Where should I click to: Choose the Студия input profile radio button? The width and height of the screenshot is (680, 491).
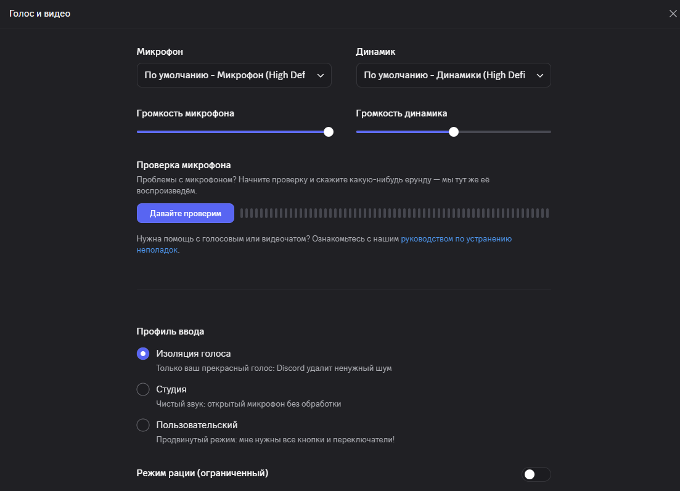[x=143, y=389]
